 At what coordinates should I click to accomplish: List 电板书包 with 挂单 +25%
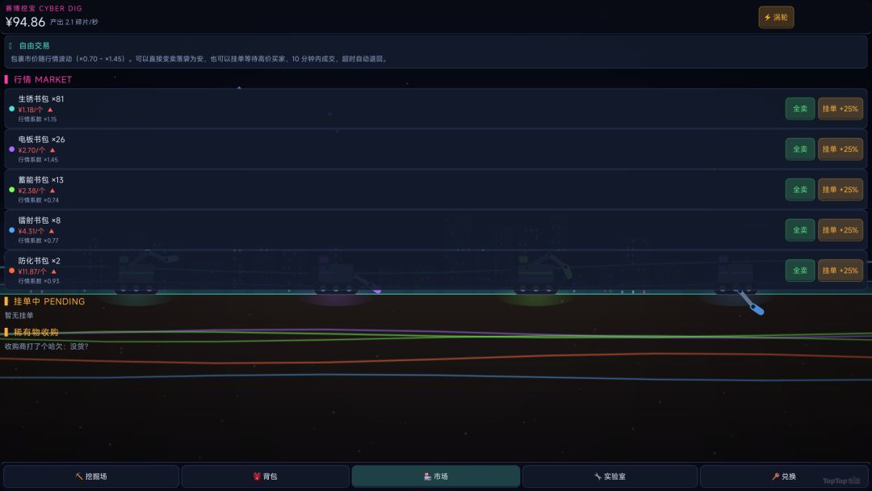pos(841,149)
